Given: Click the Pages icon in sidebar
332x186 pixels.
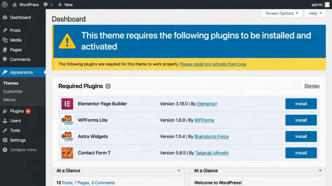Looking at the screenshot, I should click(5, 49).
